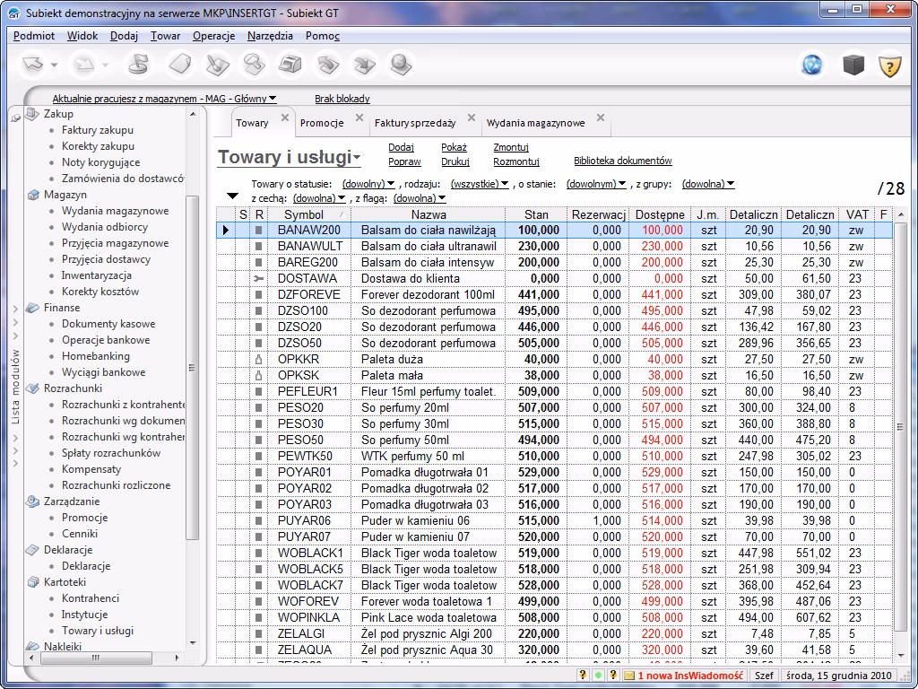918x689 pixels.
Task: Click the globe icon in the toolbar
Action: [x=811, y=65]
